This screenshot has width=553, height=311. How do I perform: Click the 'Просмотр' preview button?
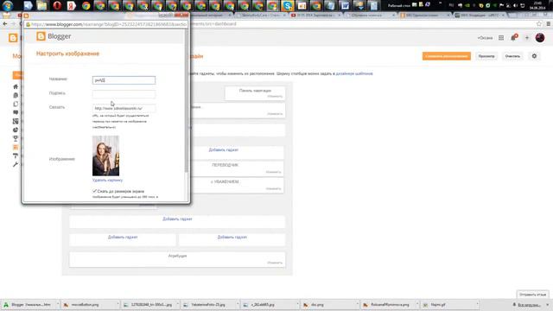[x=486, y=56]
